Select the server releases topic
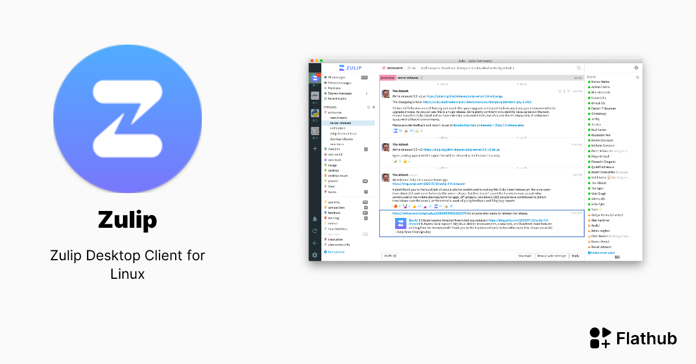696x364 pixels. (342, 123)
